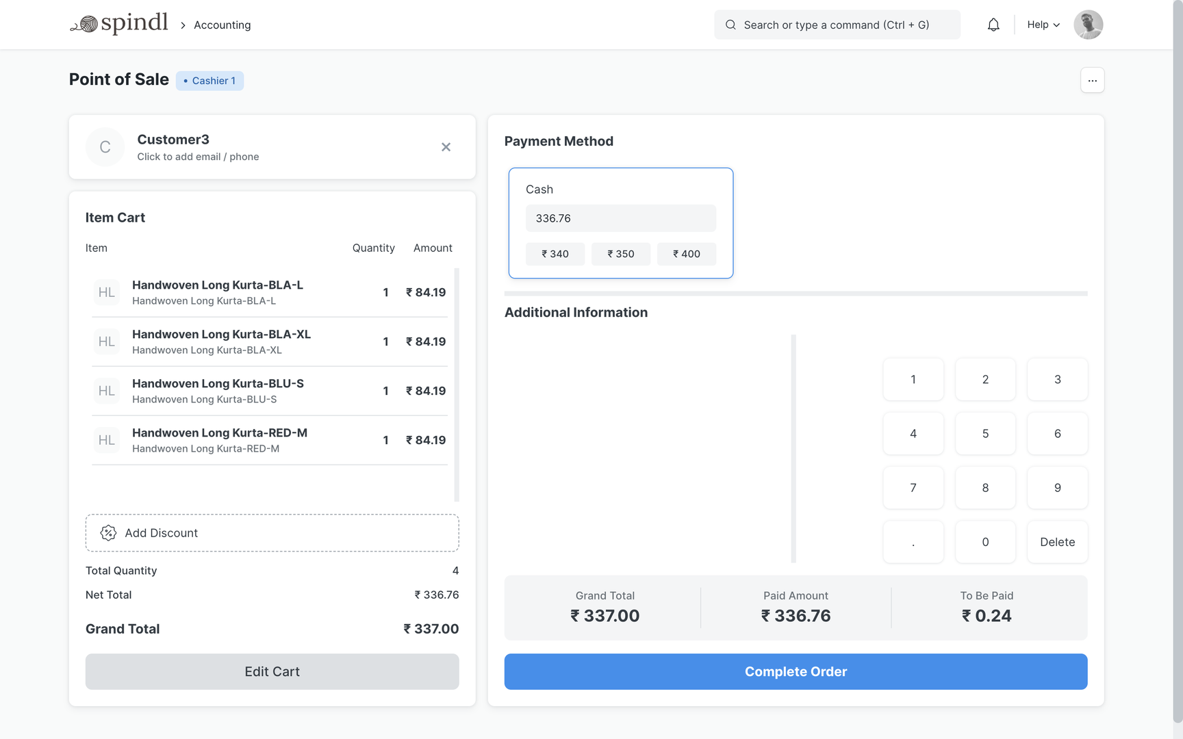Open the three-dot options menu

pyautogui.click(x=1092, y=80)
